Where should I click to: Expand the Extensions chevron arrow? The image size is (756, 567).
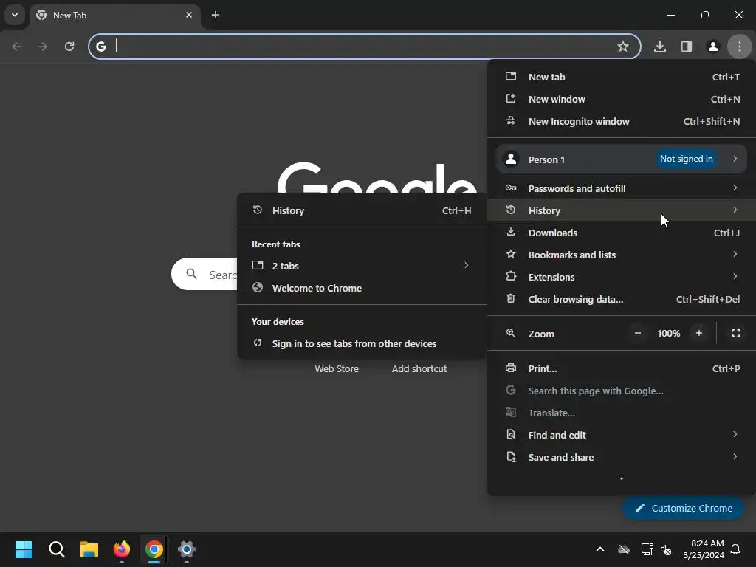pos(735,276)
